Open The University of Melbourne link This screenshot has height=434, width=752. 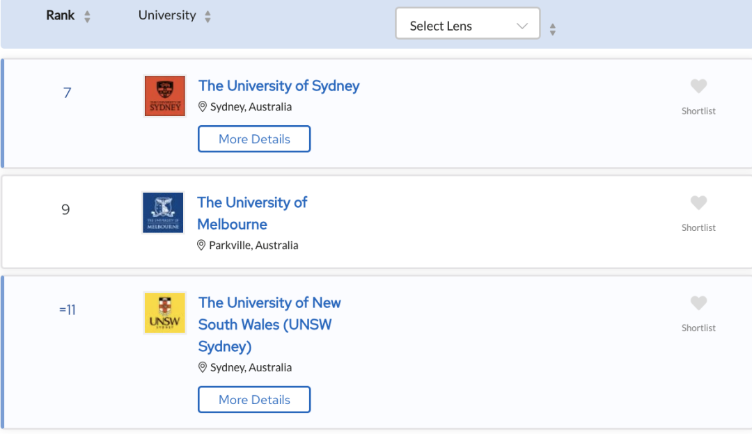pyautogui.click(x=252, y=213)
